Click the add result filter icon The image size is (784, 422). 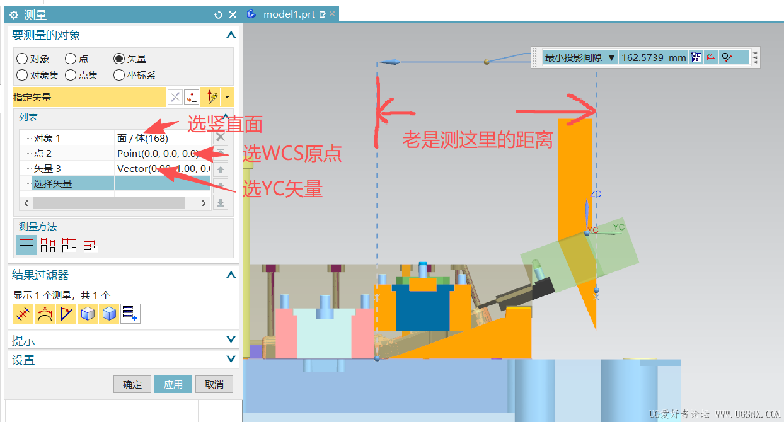130,313
